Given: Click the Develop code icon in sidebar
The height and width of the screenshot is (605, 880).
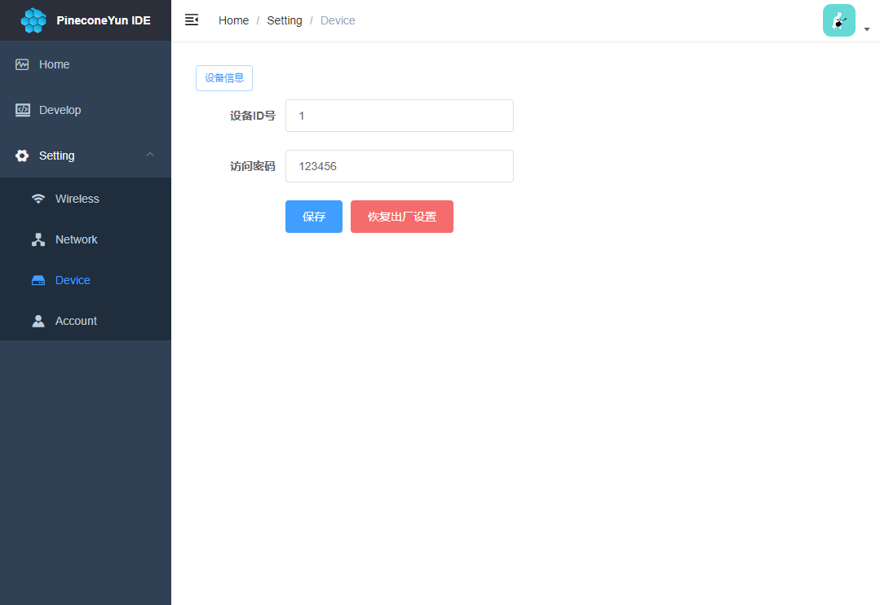Looking at the screenshot, I should click(x=23, y=110).
